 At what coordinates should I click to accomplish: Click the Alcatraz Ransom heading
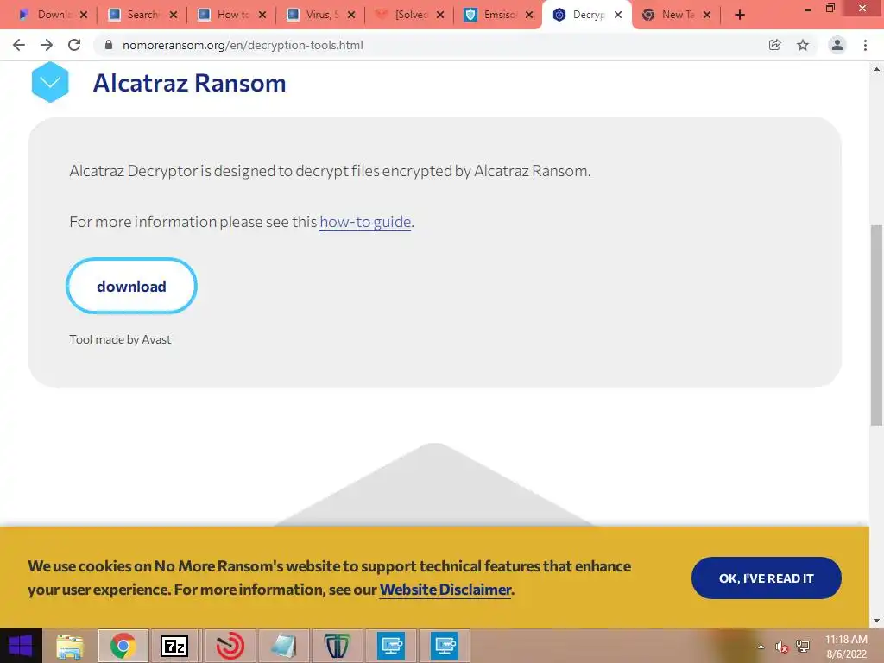coord(189,83)
